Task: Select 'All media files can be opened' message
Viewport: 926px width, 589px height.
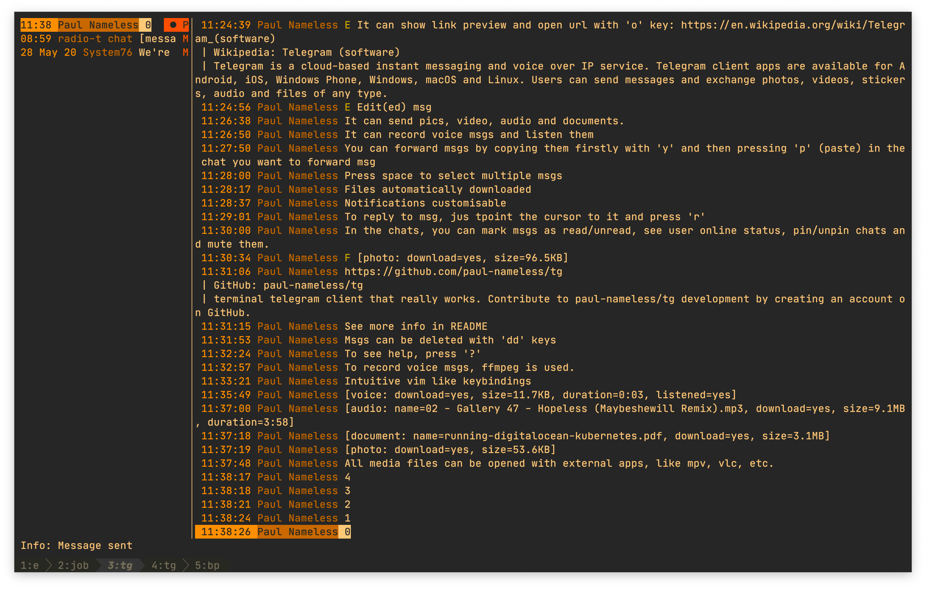Action: point(487,463)
